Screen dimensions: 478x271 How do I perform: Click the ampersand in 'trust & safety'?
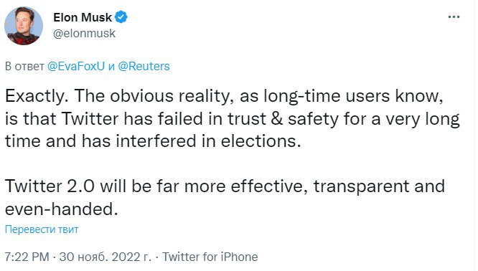click(276, 119)
